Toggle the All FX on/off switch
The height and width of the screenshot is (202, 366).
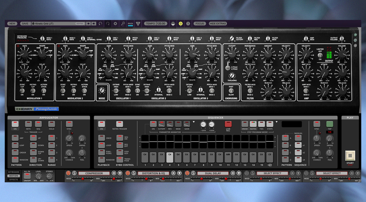click(27, 176)
